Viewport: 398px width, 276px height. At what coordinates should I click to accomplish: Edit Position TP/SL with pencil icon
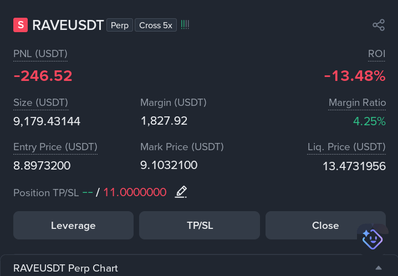pyautogui.click(x=181, y=192)
